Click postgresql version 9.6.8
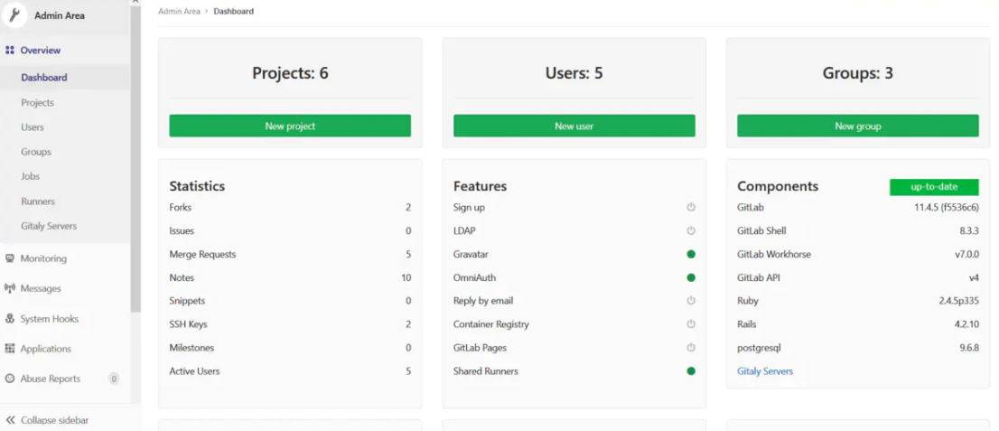The image size is (999, 431). point(969,348)
